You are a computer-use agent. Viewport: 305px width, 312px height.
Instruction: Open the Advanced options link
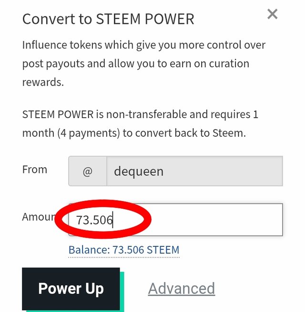click(182, 288)
